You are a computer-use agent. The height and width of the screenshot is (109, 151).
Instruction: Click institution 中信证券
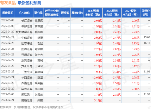coord(27,38)
